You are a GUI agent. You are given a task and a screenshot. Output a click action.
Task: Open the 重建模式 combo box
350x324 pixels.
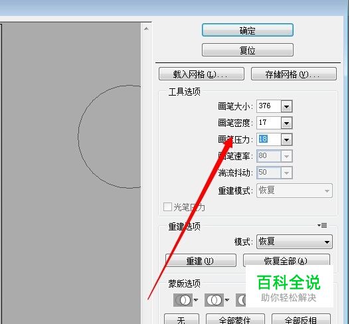coord(294,191)
